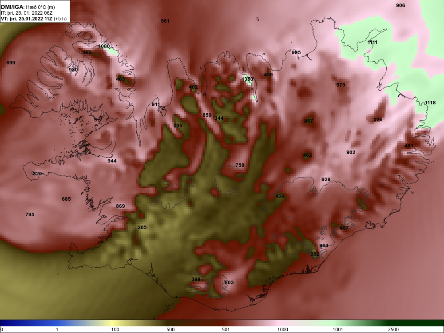444x333 pixels.
Task: Select the IT 06Z initialization time line
Action: coord(27,13)
